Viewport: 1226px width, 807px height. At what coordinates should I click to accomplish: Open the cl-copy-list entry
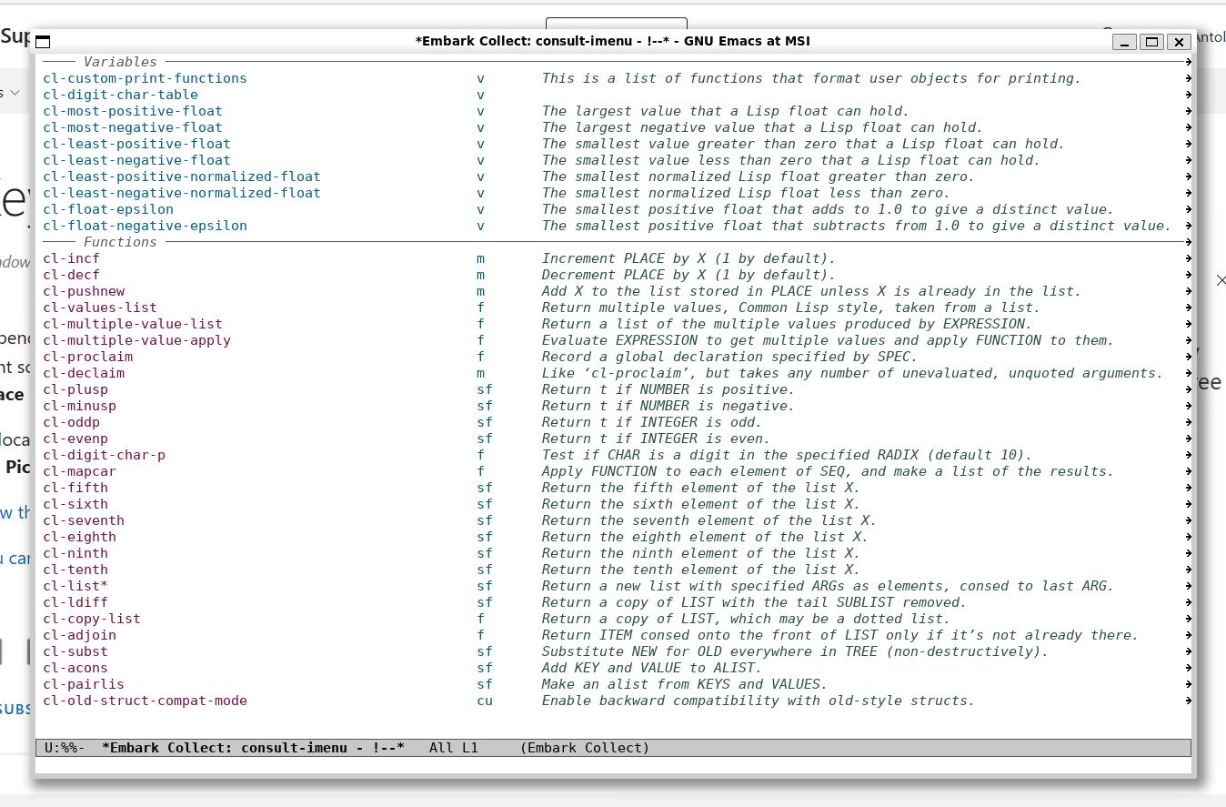[92, 619]
